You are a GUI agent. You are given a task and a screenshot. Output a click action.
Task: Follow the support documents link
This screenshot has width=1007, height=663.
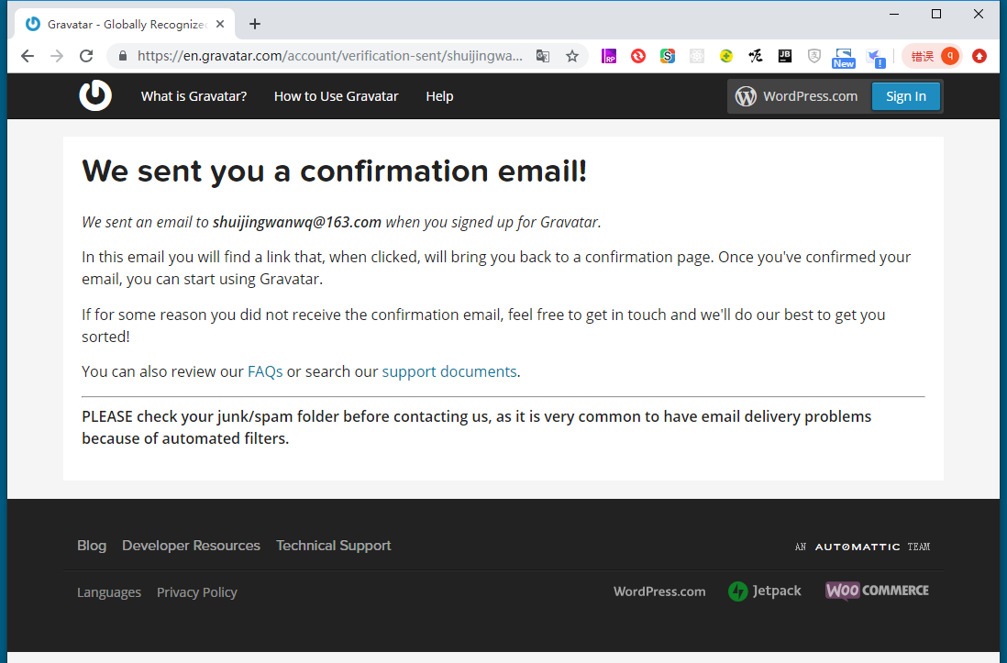tap(449, 371)
